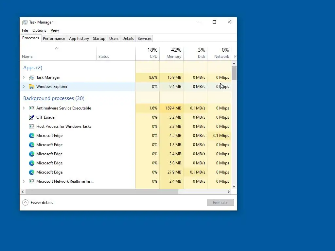The width and height of the screenshot is (335, 251).
Task: Expand Antimalware Service Executable row
Action: coord(24,108)
